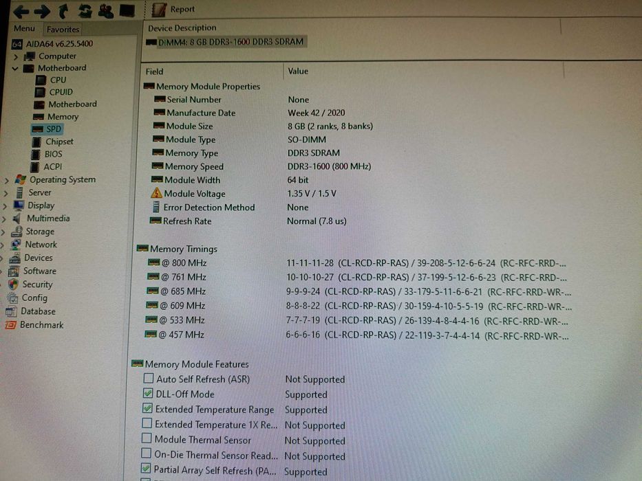Select the BIOS tree item
The image size is (642, 481).
pos(47,154)
